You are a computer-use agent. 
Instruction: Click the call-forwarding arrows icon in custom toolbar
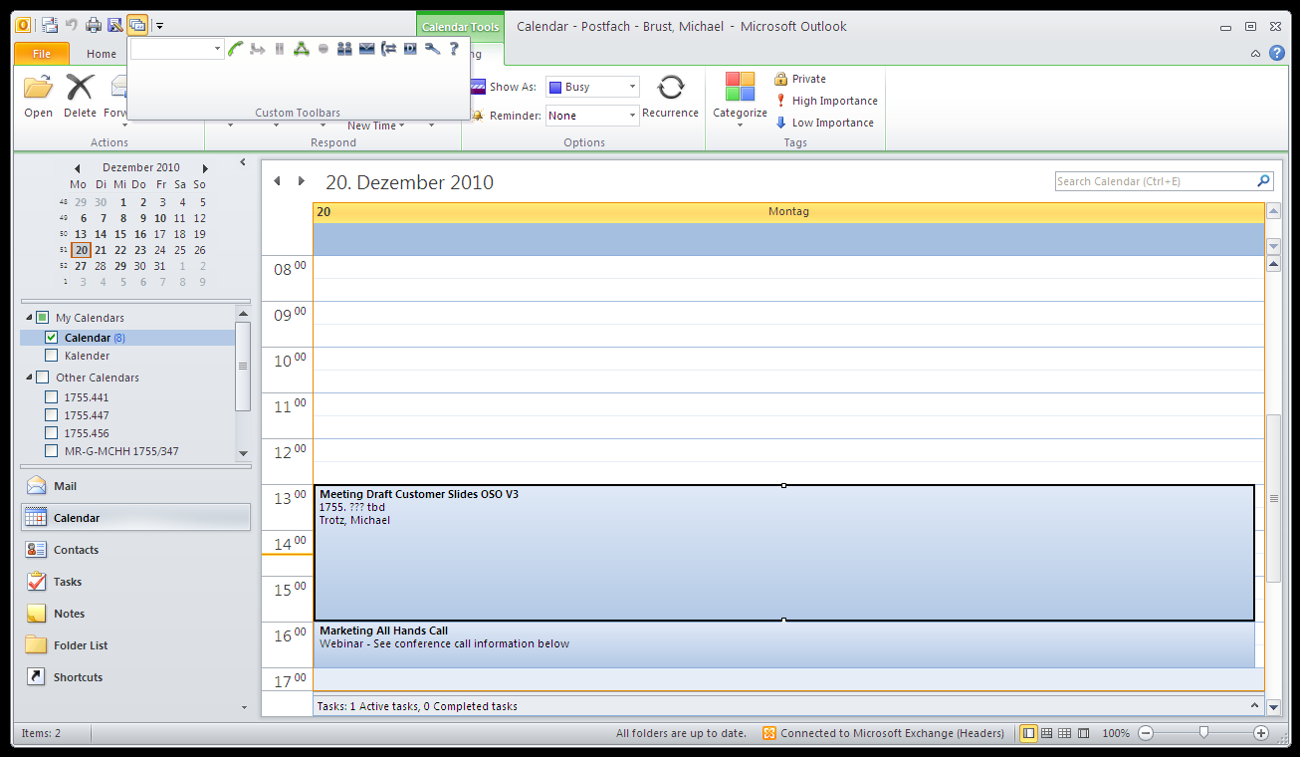coord(388,49)
